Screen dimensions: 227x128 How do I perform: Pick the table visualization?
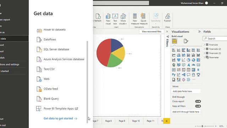188,70
